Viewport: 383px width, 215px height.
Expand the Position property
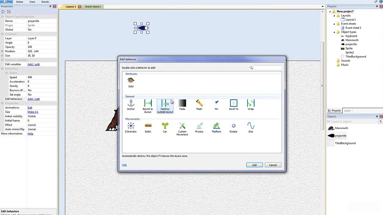click(x=2, y=51)
